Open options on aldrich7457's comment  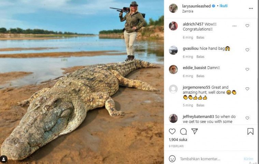234,26
